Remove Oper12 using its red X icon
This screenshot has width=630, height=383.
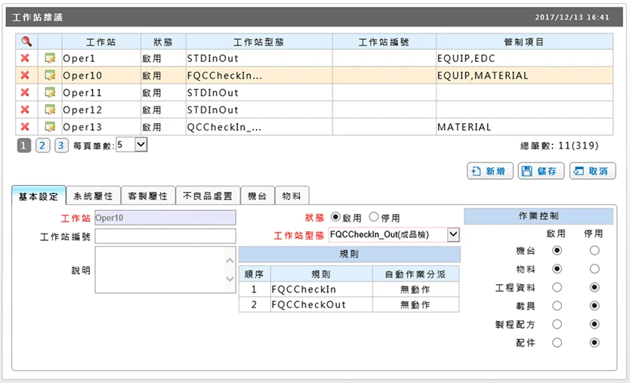point(25,110)
